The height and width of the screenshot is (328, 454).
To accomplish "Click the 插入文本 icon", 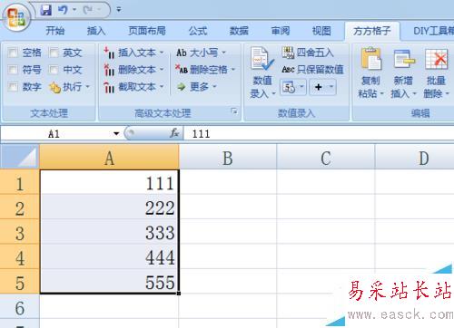I will (x=109, y=53).
